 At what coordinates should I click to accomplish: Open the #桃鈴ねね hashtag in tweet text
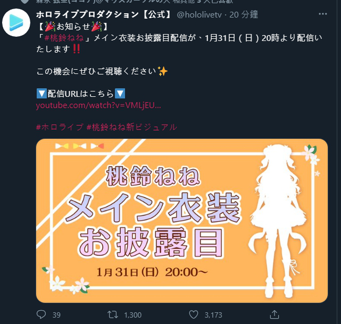64,38
